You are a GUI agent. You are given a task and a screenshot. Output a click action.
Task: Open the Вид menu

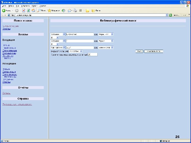(18, 6)
